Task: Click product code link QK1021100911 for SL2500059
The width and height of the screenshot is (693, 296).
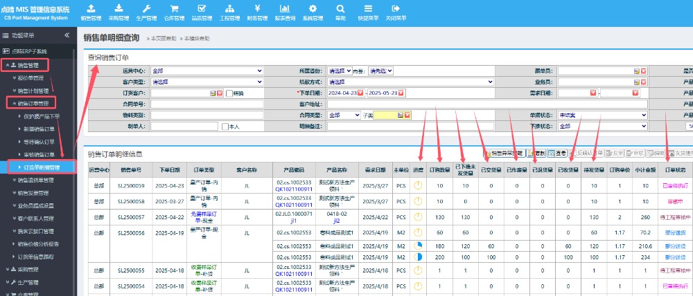Action: pyautogui.click(x=292, y=188)
